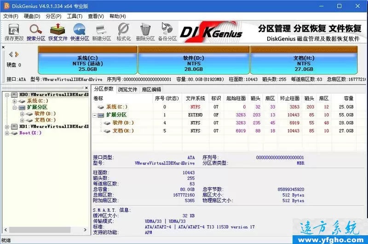Switch to the 分区参数 tab
Screen dimensions: 368x244
pos(104,89)
